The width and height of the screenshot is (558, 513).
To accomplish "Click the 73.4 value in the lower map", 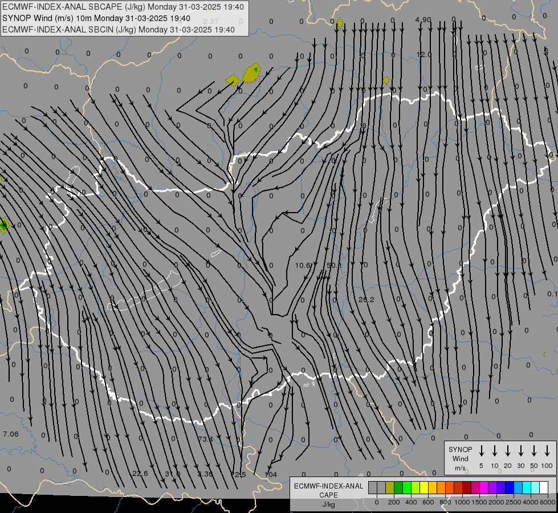I will point(205,439).
